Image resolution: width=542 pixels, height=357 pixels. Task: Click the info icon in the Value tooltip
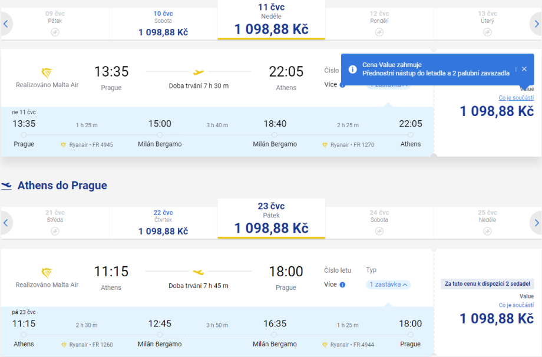352,70
